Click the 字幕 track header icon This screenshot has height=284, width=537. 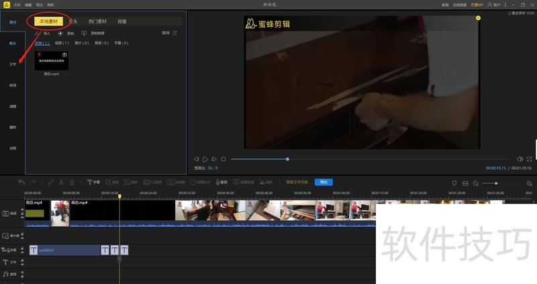4,250
